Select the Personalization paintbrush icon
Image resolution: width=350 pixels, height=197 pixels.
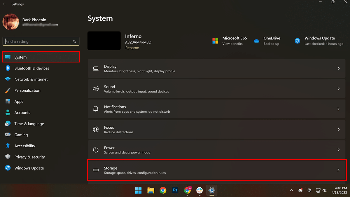[8, 90]
